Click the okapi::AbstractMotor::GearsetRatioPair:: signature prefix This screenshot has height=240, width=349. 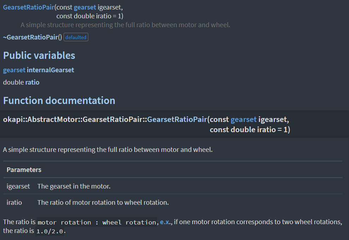[x=75, y=119]
